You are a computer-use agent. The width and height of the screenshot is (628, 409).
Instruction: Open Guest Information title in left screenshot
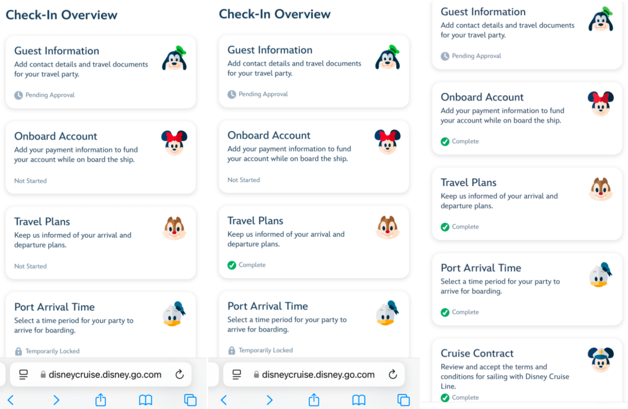[x=57, y=51]
